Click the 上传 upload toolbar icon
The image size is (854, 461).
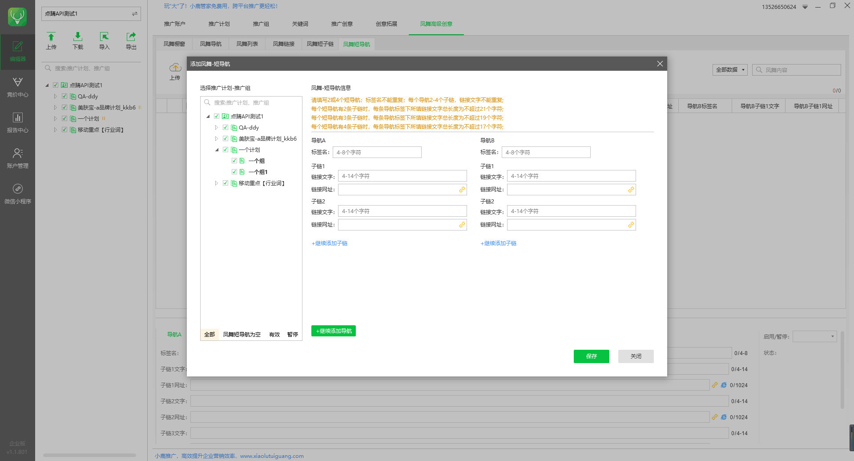pyautogui.click(x=51, y=40)
